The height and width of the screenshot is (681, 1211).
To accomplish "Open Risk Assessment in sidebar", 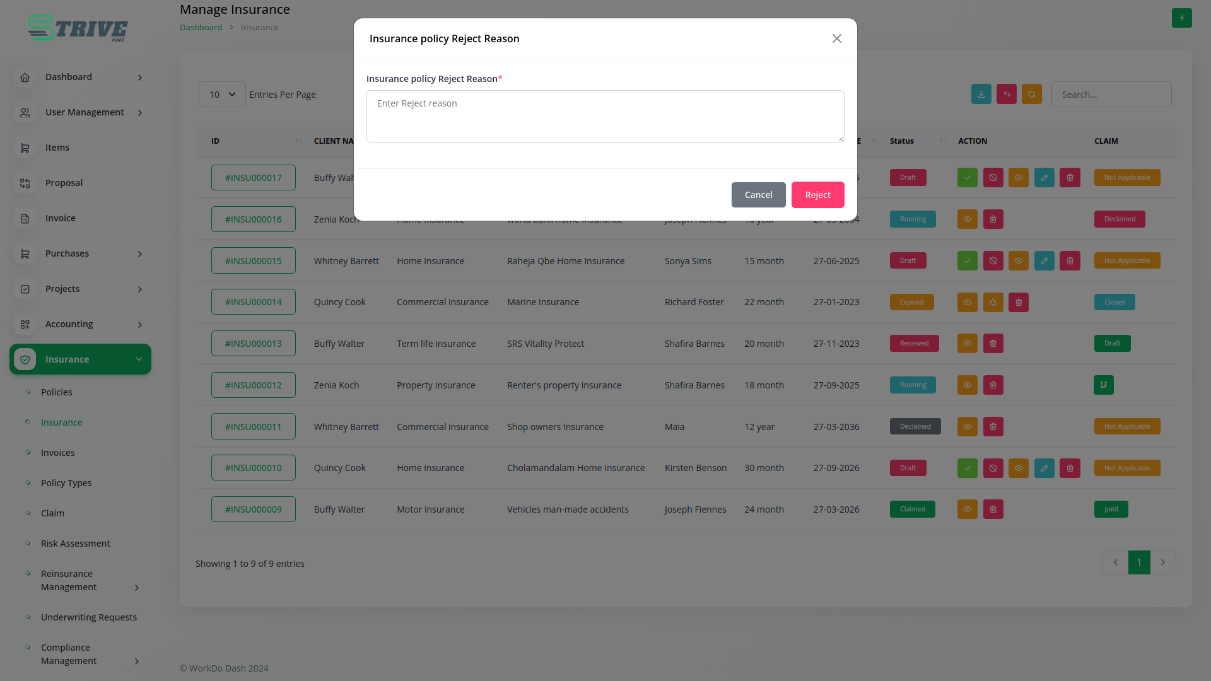I will click(75, 544).
